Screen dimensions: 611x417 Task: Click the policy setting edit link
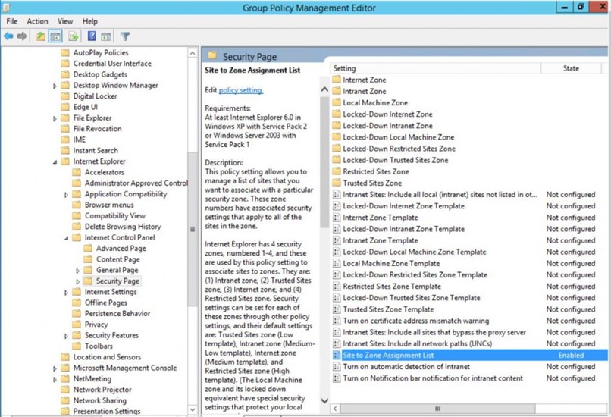(240, 90)
